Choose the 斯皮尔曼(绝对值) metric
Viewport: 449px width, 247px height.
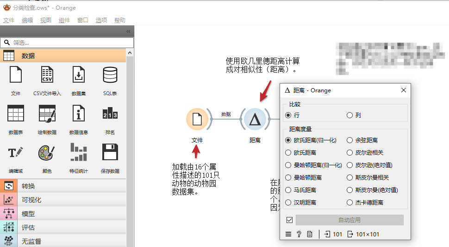(x=372, y=190)
